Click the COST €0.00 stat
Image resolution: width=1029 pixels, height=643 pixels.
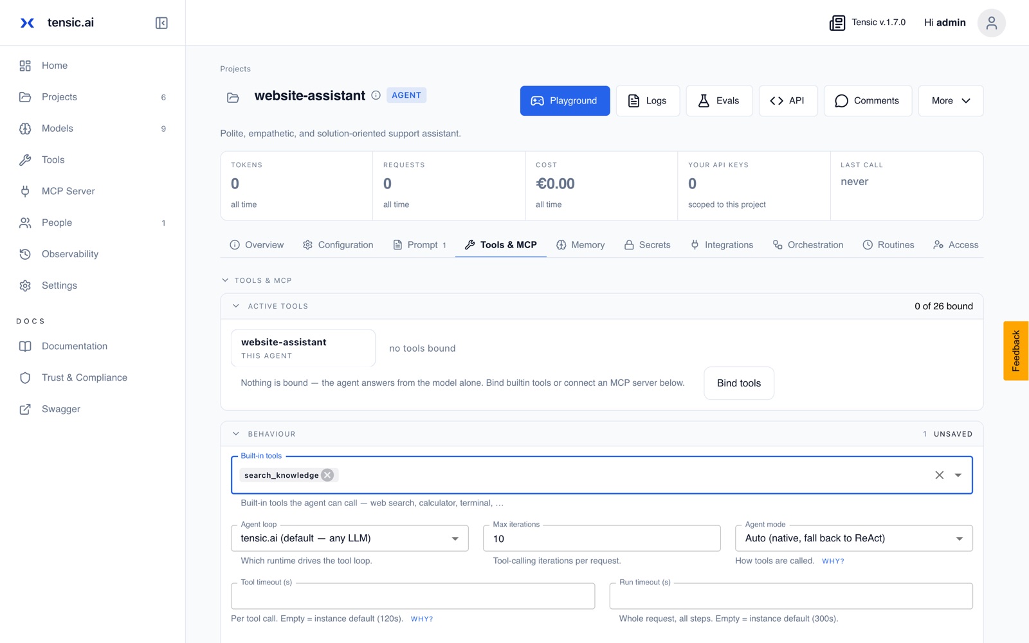click(x=601, y=186)
